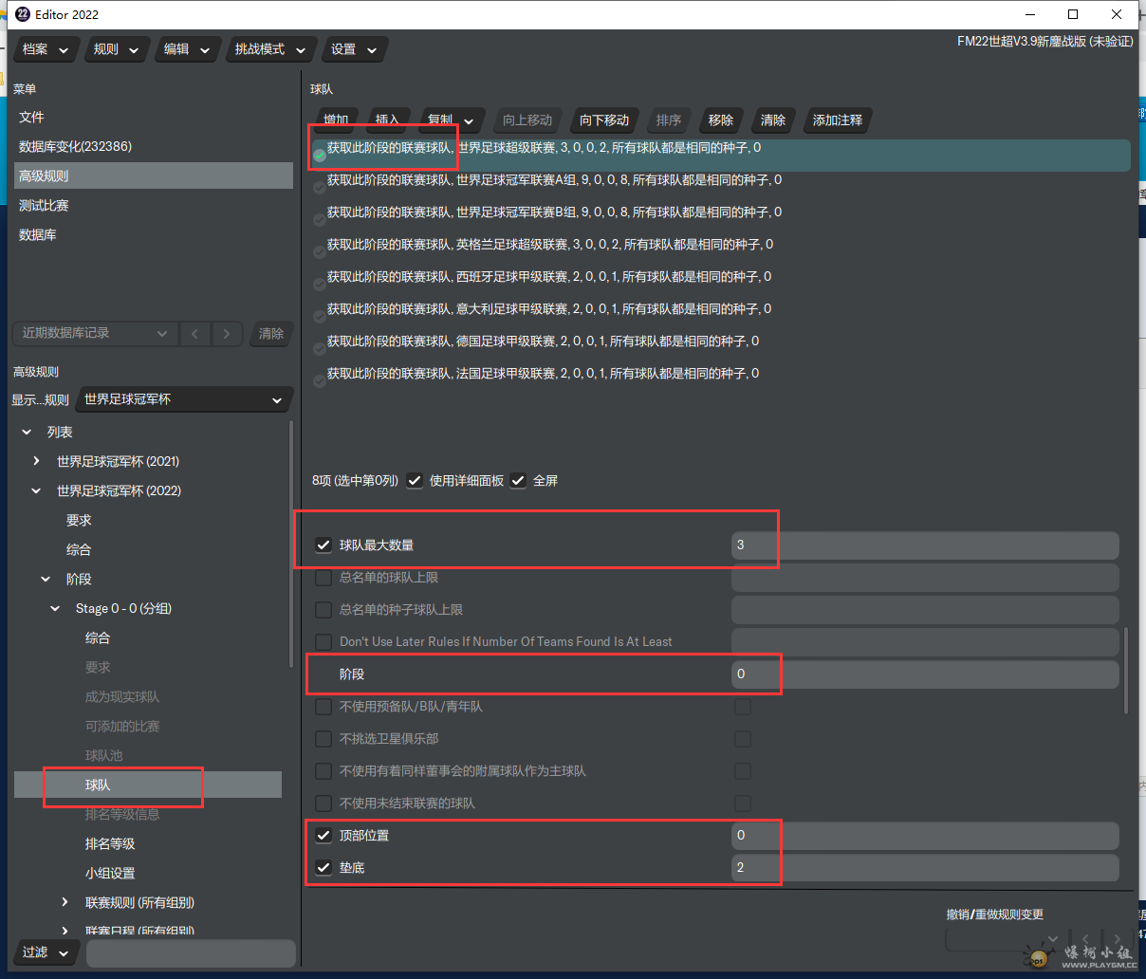Open the 档案 menu

click(46, 49)
